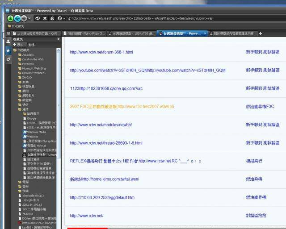
Task: Open the favorites star icon in the sidebar strip
Action: pyautogui.click(x=8, y=50)
